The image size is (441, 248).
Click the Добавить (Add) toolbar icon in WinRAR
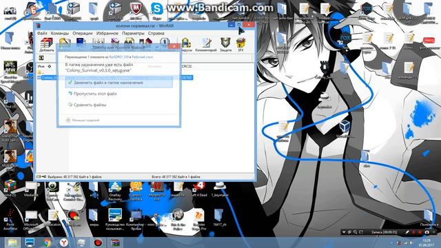click(47, 44)
